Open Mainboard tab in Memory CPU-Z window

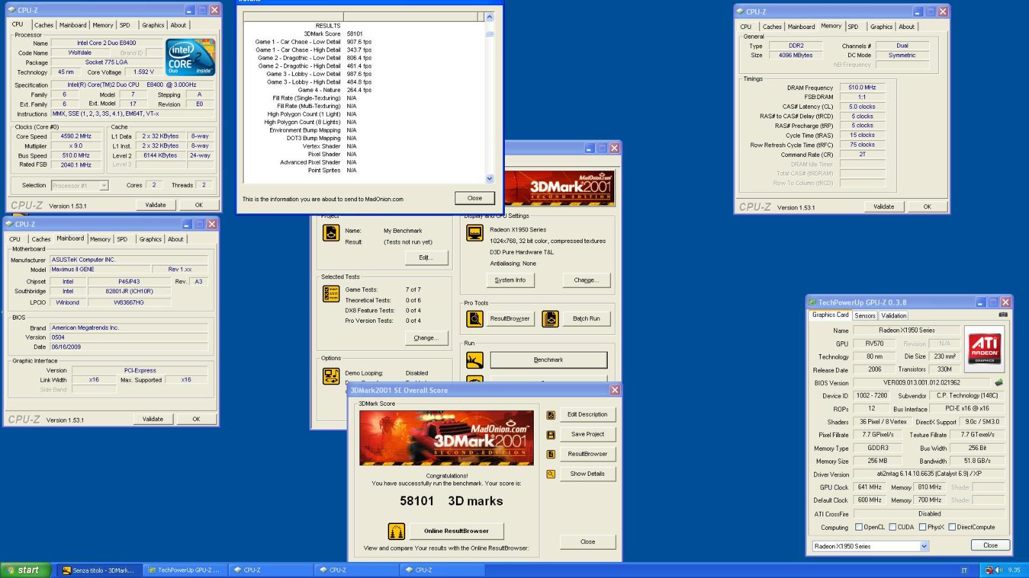click(x=801, y=27)
